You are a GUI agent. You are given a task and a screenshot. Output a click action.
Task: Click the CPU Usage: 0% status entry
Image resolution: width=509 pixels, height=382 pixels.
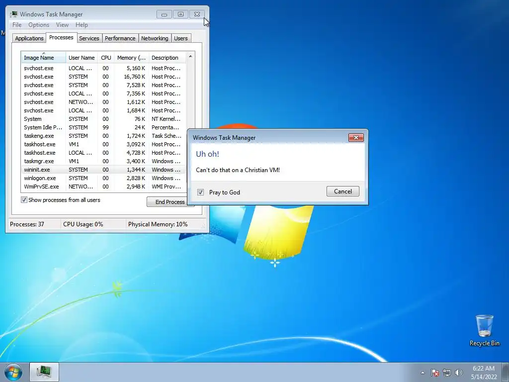(x=83, y=224)
